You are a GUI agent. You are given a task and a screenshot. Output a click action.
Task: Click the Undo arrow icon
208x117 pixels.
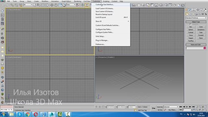[x=3, y=5]
